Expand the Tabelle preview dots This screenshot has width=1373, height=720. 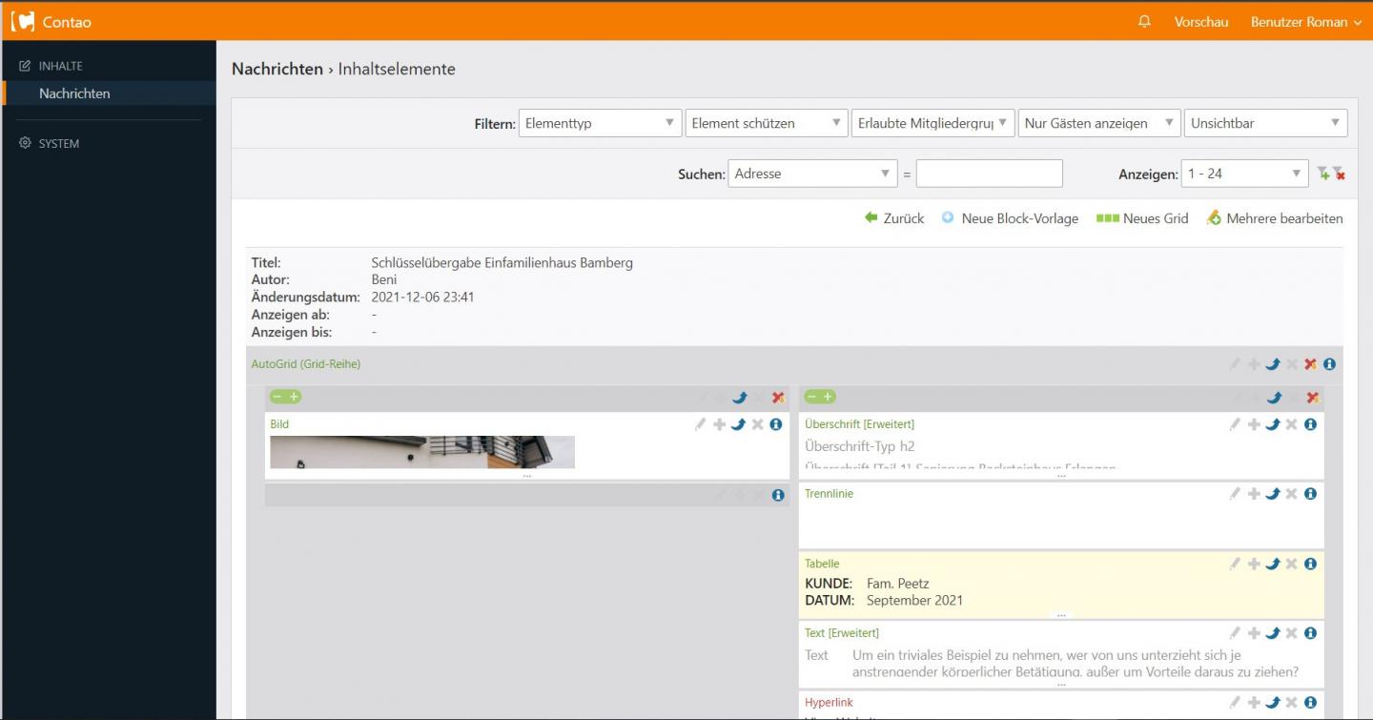[1061, 614]
